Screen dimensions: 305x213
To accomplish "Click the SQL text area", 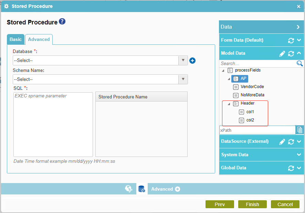I will point(53,124).
